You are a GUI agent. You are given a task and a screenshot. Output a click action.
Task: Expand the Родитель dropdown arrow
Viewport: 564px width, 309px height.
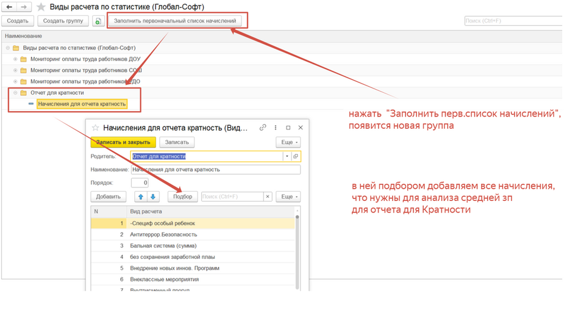pos(287,156)
